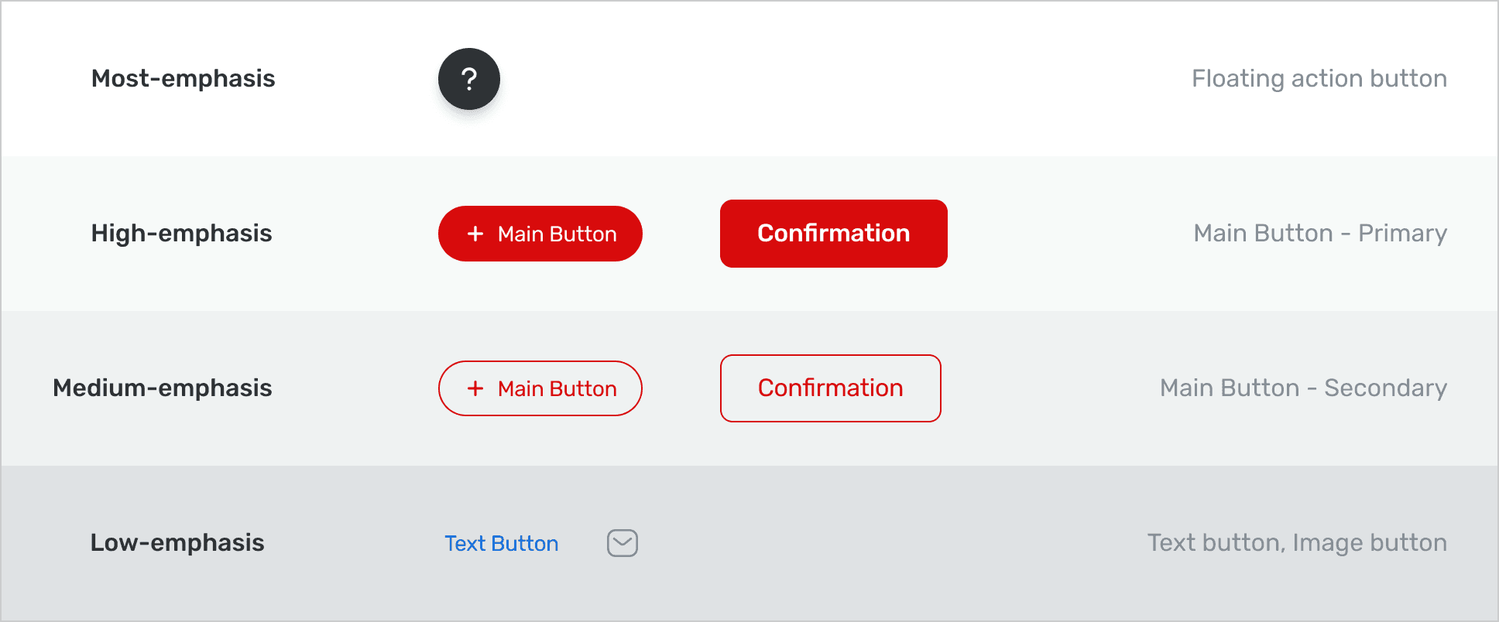The height and width of the screenshot is (622, 1499).
Task: Select the Most-emphasis label
Action: coord(184,79)
